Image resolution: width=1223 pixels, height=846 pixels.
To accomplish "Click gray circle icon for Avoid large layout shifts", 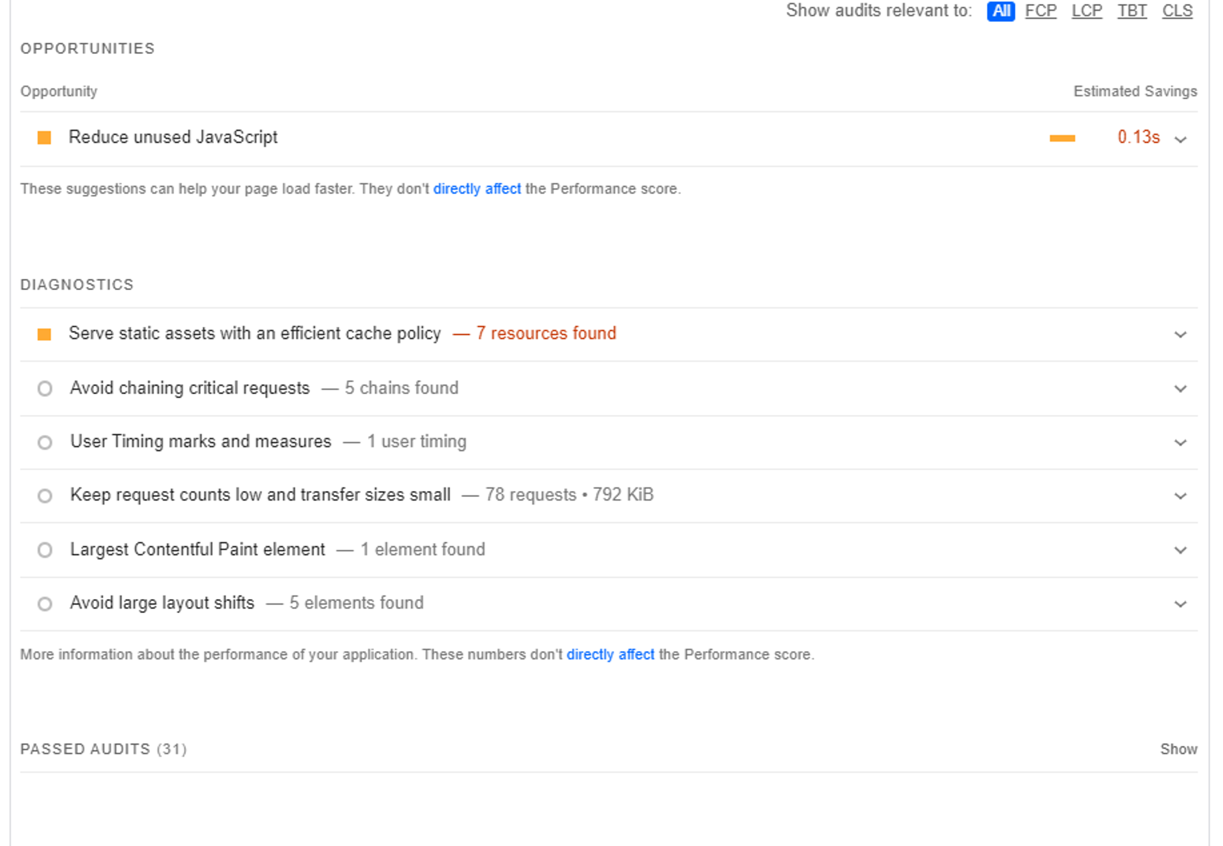I will click(x=45, y=604).
